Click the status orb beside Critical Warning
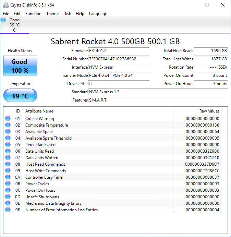 pyautogui.click(x=8, y=119)
